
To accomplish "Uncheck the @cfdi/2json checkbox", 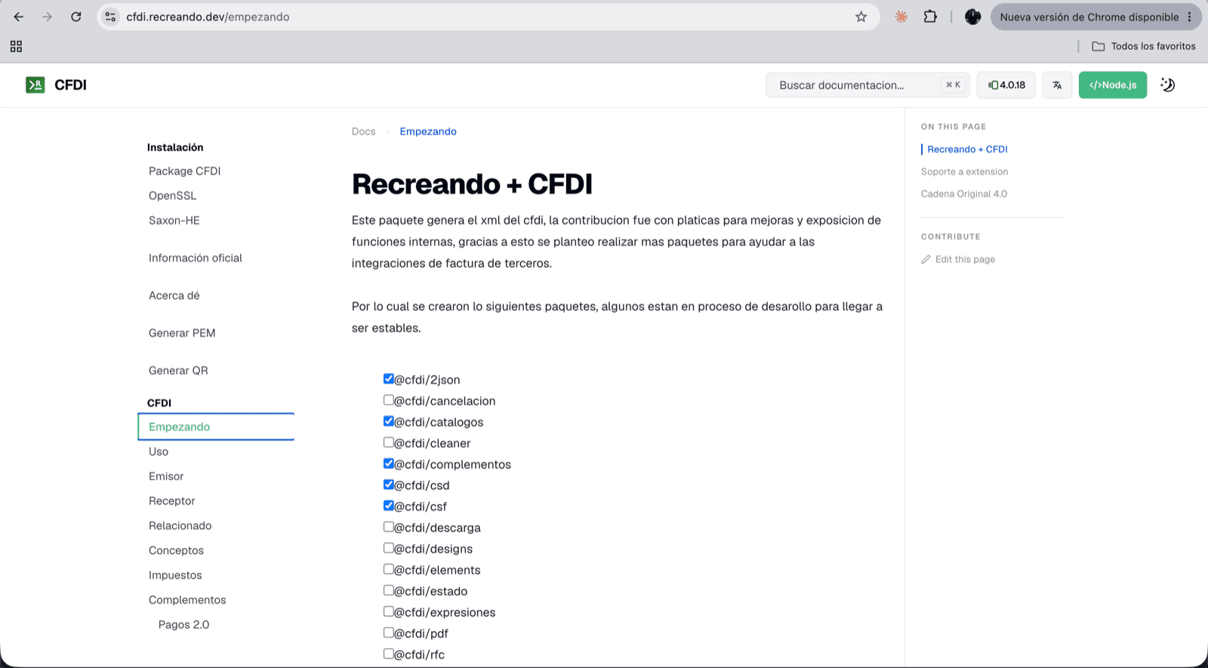I will point(388,379).
